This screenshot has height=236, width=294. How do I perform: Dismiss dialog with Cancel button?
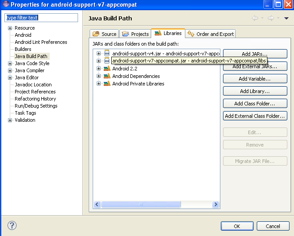(x=273, y=226)
